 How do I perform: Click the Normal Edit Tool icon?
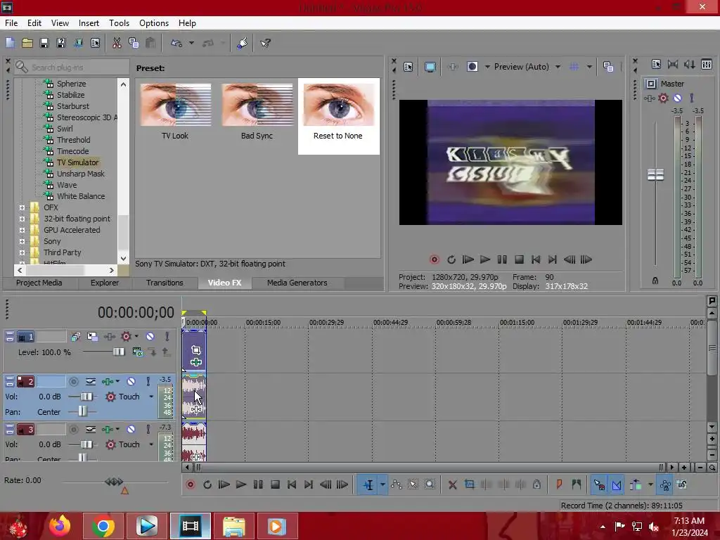pyautogui.click(x=368, y=485)
